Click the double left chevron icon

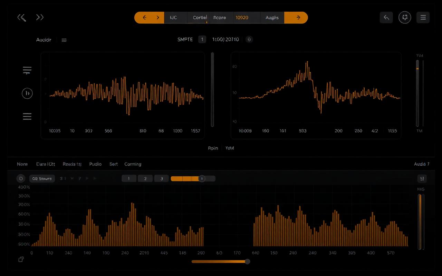(x=22, y=18)
